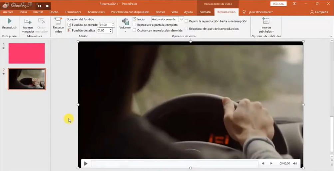Open the Vista tab
The image size is (334, 171).
coord(175,12)
